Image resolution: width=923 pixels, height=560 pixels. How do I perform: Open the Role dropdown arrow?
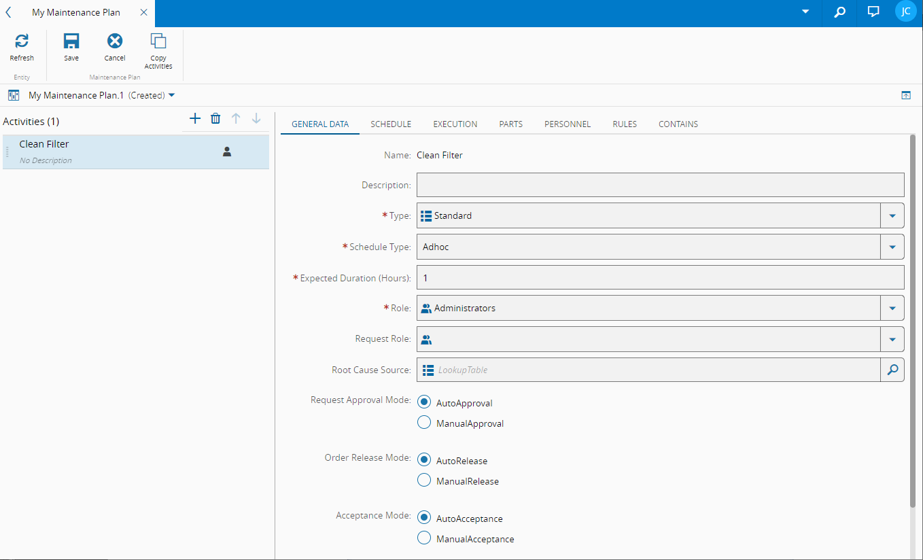point(892,308)
